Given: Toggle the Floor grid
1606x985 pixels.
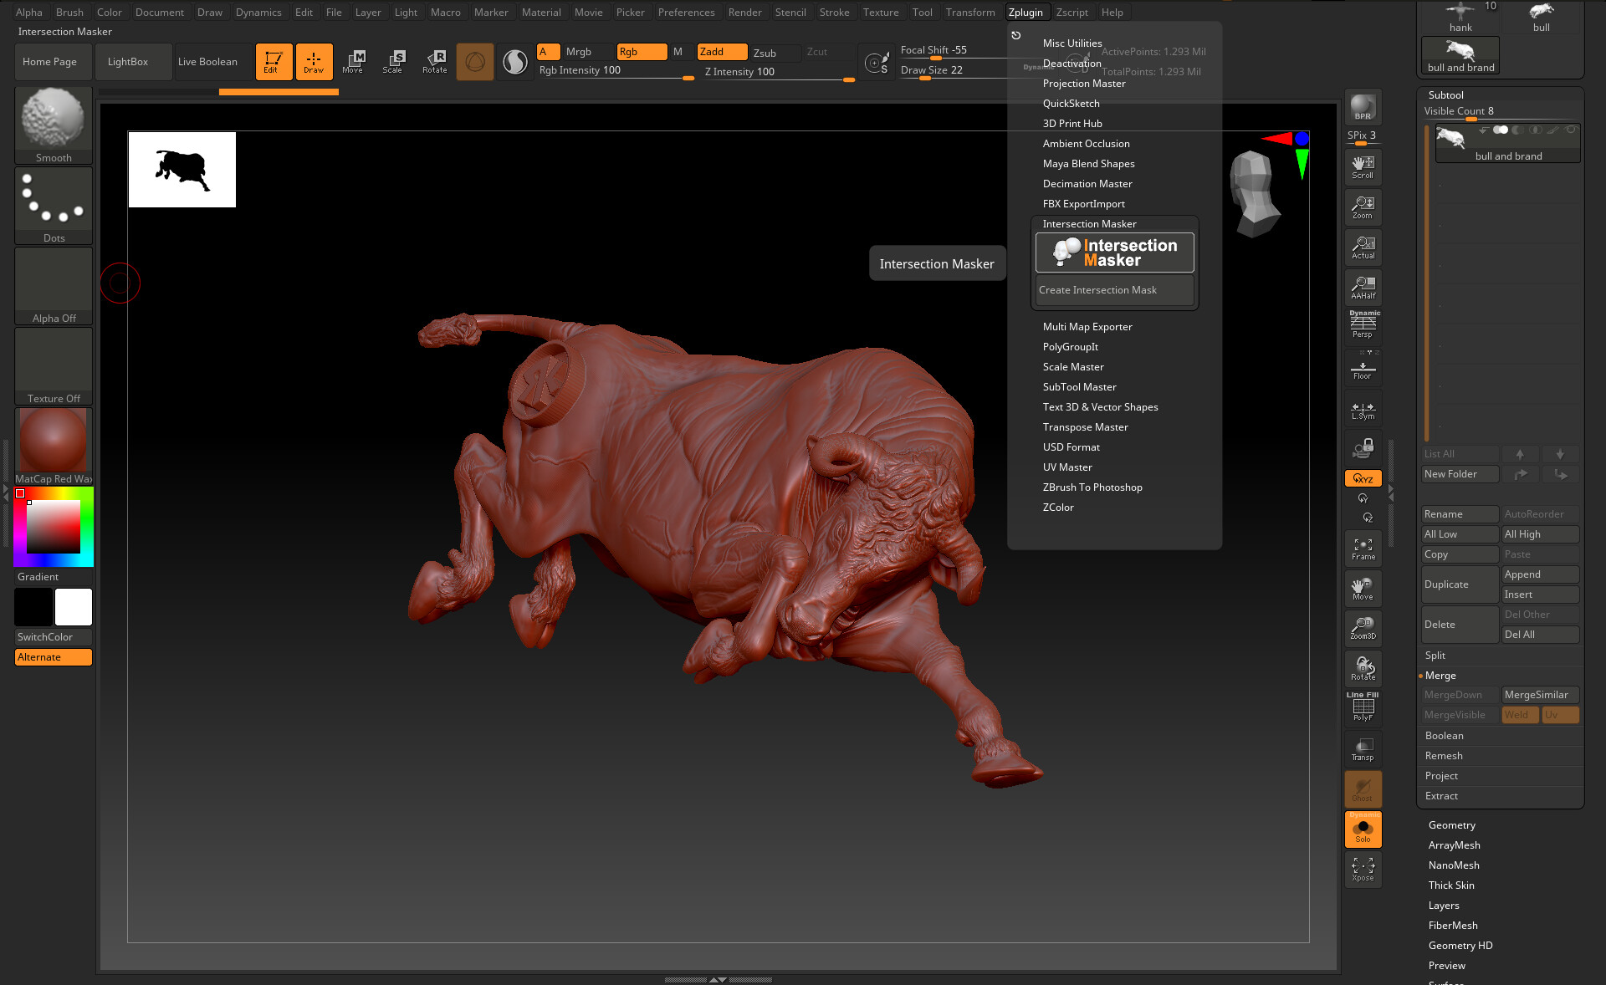Looking at the screenshot, I should [x=1363, y=367].
